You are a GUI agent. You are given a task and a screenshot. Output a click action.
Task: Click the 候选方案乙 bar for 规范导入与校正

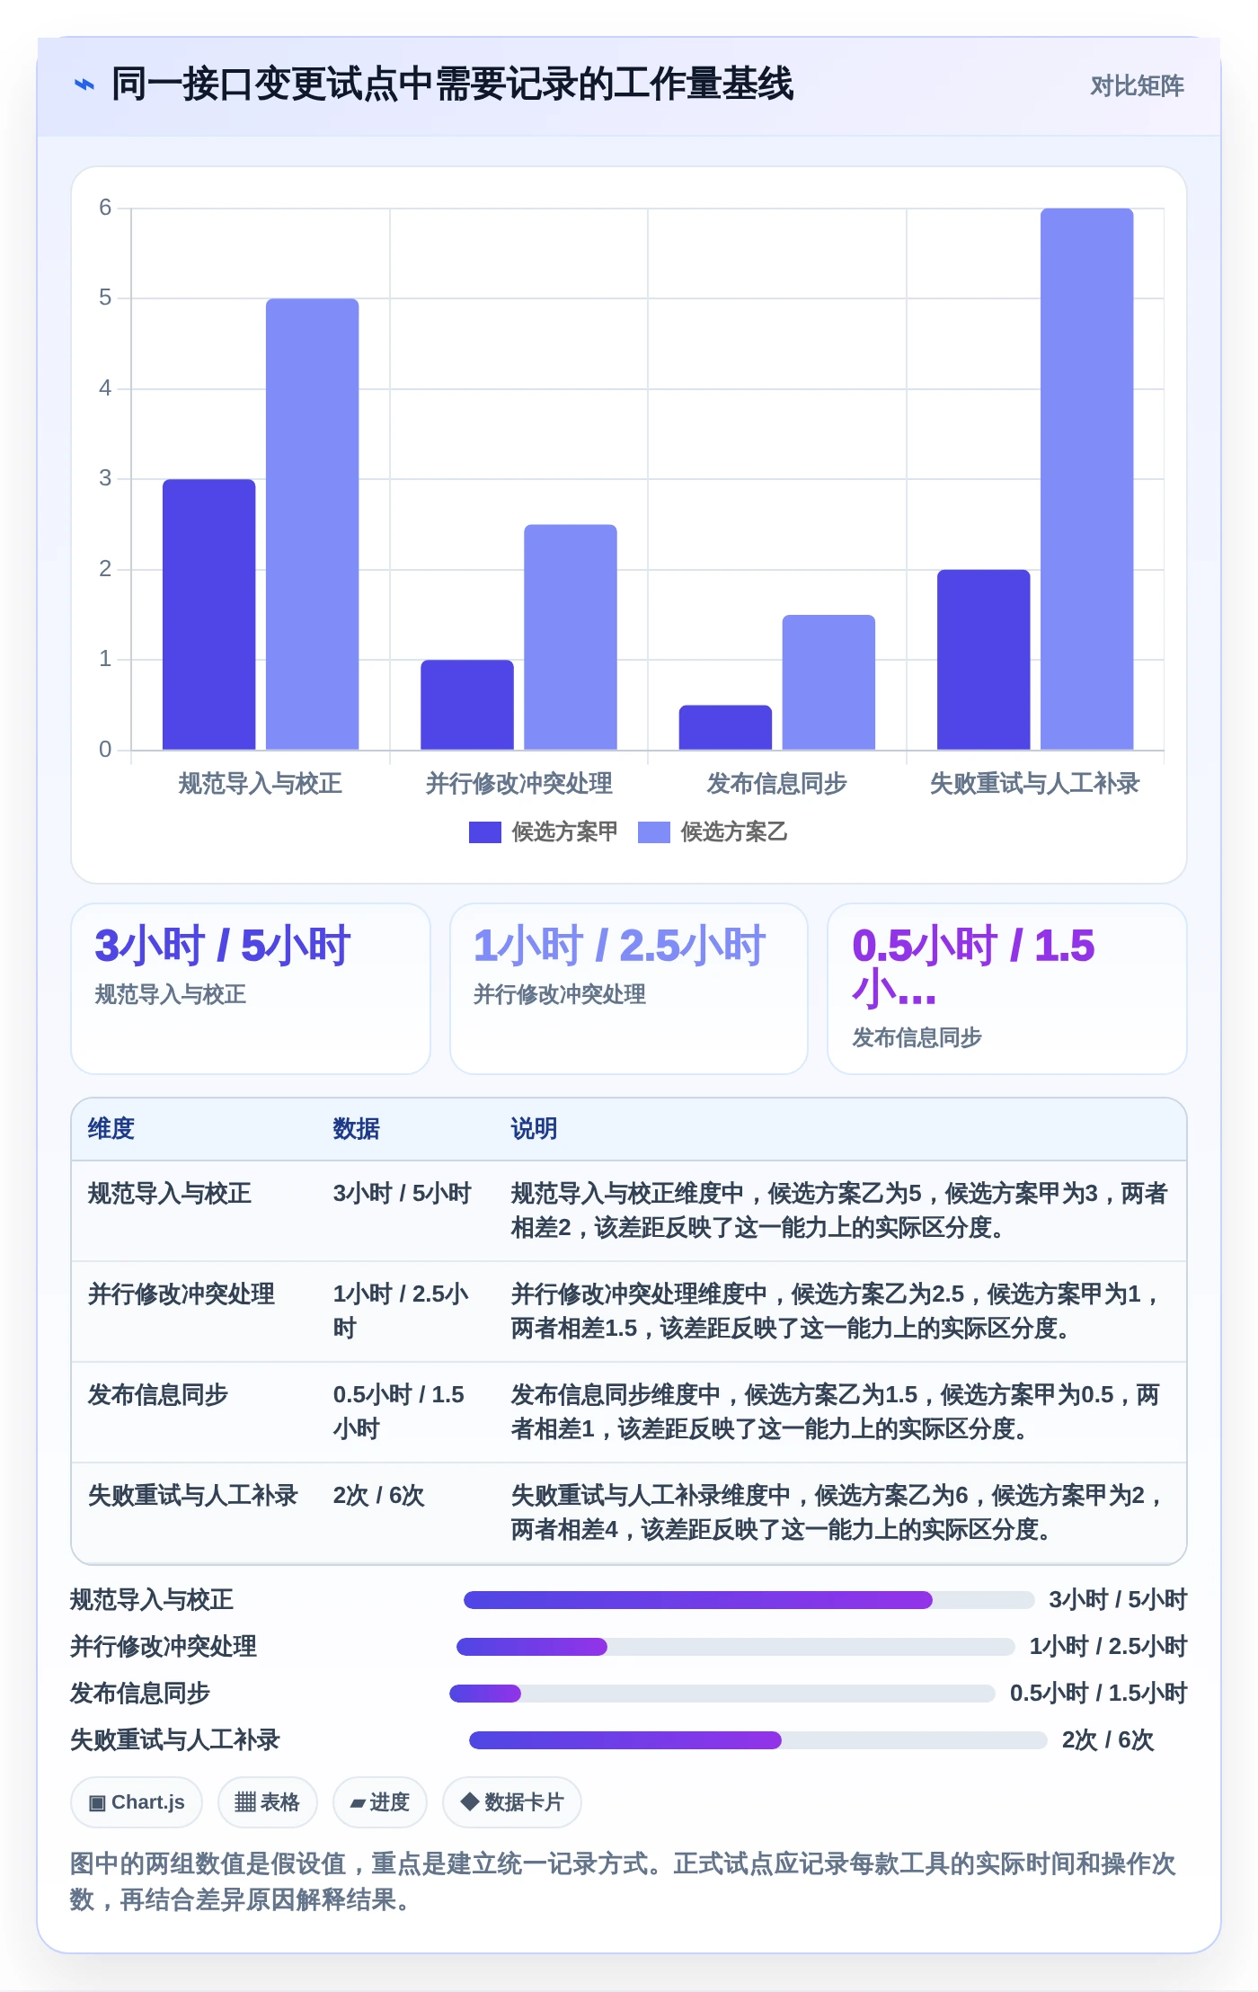point(312,524)
